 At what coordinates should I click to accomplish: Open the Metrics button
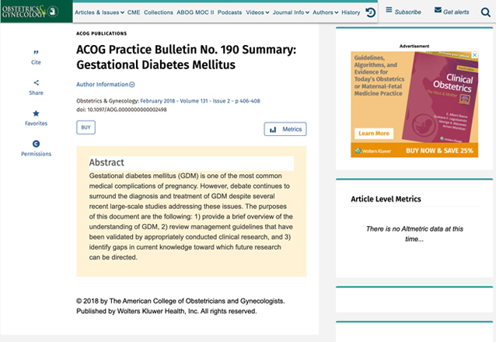[x=285, y=129]
